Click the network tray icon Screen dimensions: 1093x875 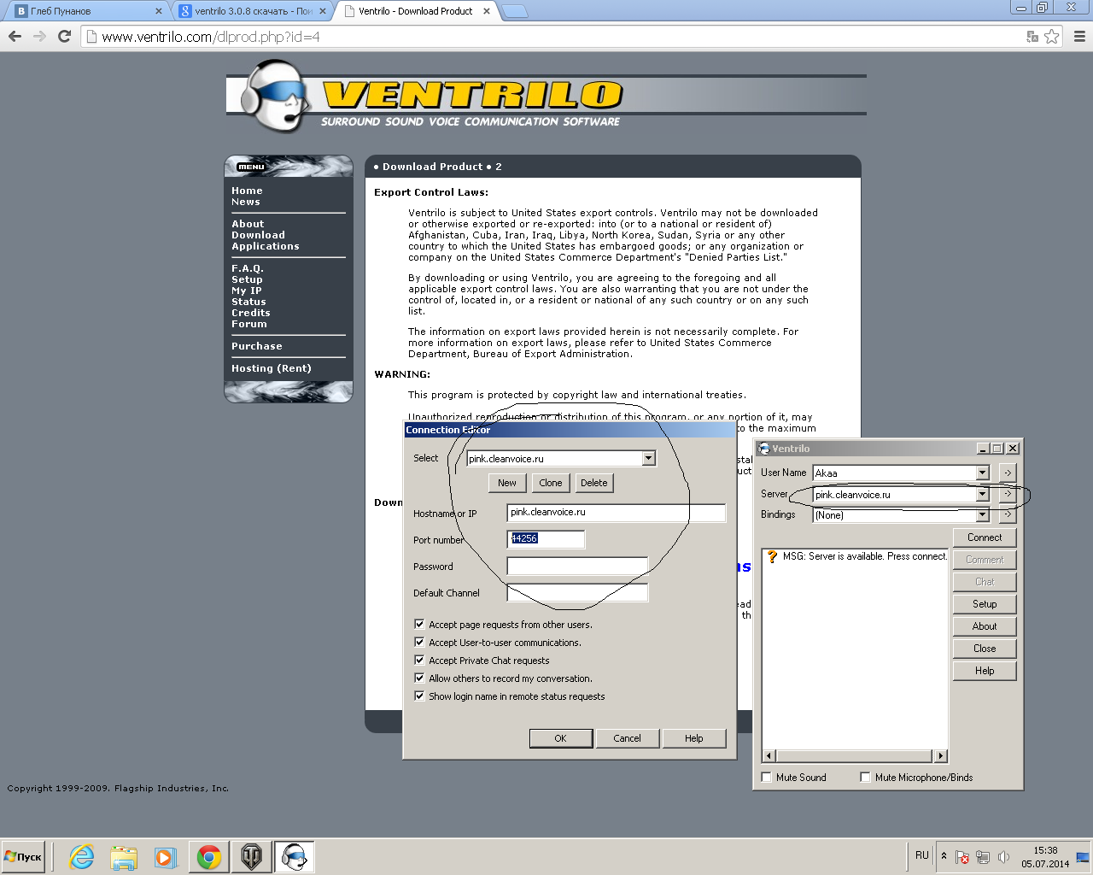point(983,857)
